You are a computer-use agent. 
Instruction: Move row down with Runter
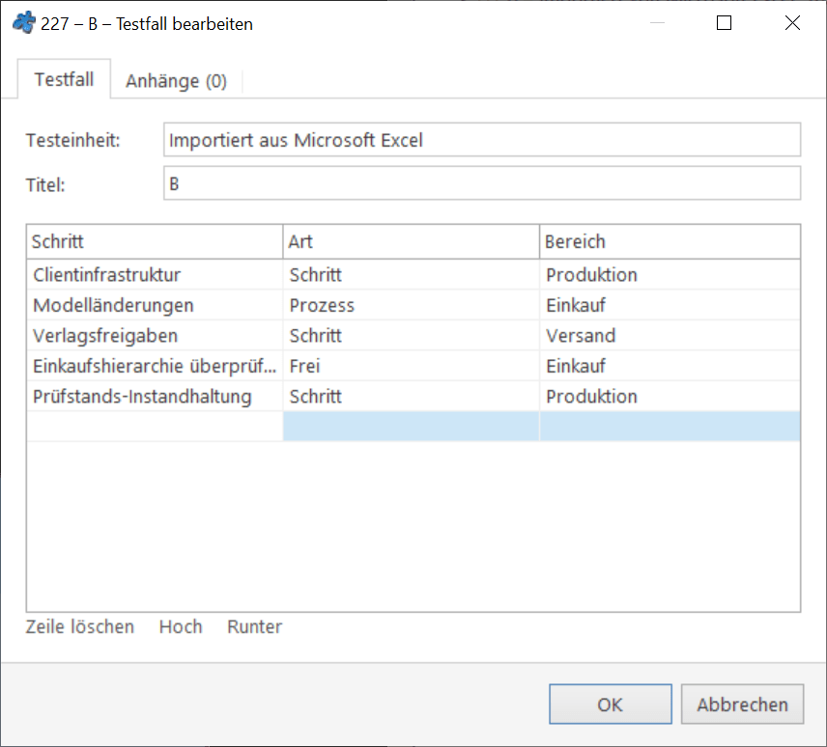pyautogui.click(x=254, y=627)
